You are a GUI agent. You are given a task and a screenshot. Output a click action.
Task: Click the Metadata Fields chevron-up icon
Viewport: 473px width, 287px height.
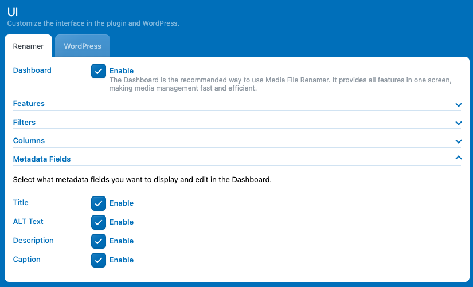tap(458, 158)
